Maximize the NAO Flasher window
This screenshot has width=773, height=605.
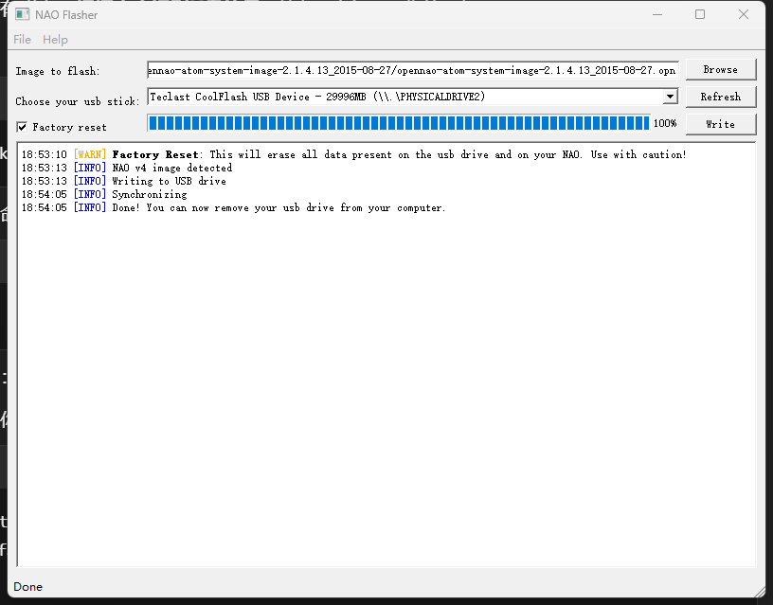700,14
